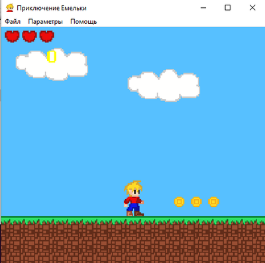This screenshot has width=265, height=263.
Task: Click the middle gold coin
Action: point(196,202)
